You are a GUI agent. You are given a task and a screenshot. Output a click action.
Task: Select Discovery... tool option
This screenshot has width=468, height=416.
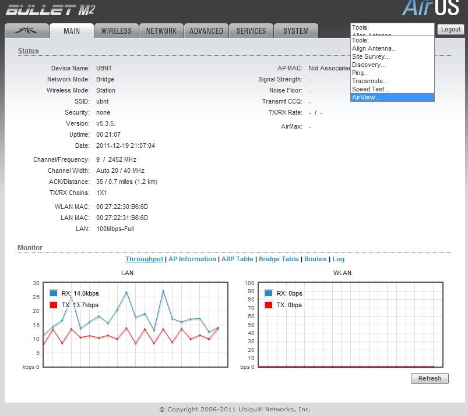click(392, 65)
